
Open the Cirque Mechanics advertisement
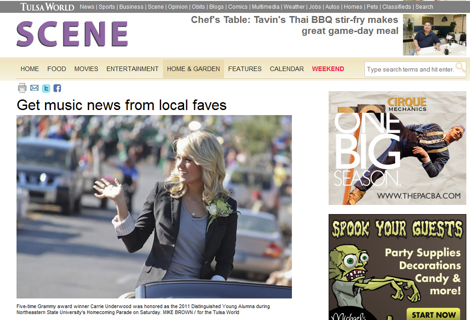point(397,148)
